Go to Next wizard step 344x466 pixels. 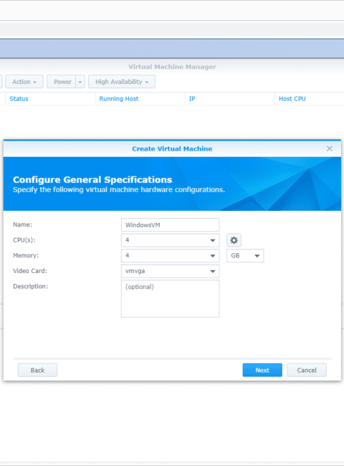262,370
